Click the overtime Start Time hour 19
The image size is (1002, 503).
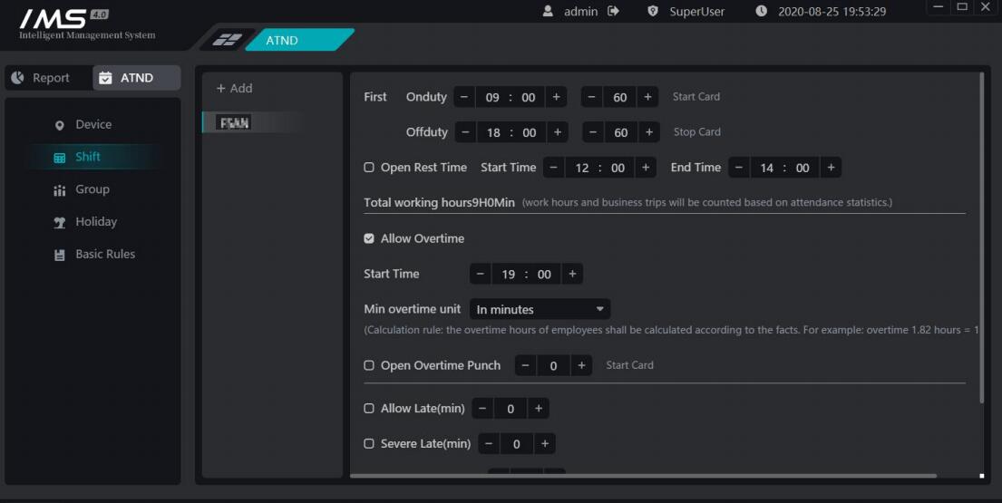pyautogui.click(x=508, y=274)
